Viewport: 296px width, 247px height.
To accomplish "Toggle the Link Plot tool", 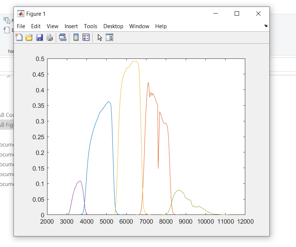I will coord(62,37).
